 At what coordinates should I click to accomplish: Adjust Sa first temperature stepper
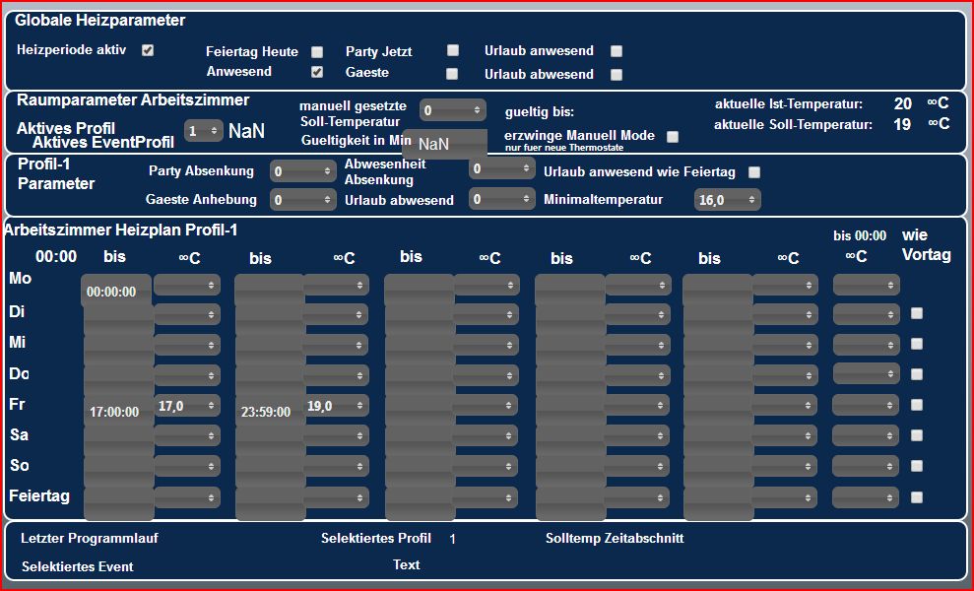[x=187, y=435]
